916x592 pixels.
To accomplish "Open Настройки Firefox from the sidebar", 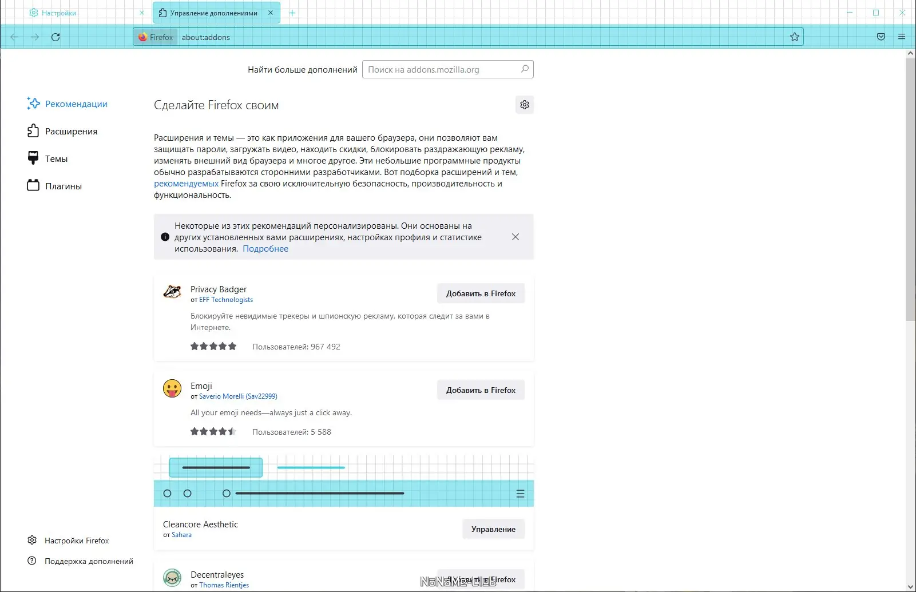I will coord(68,541).
